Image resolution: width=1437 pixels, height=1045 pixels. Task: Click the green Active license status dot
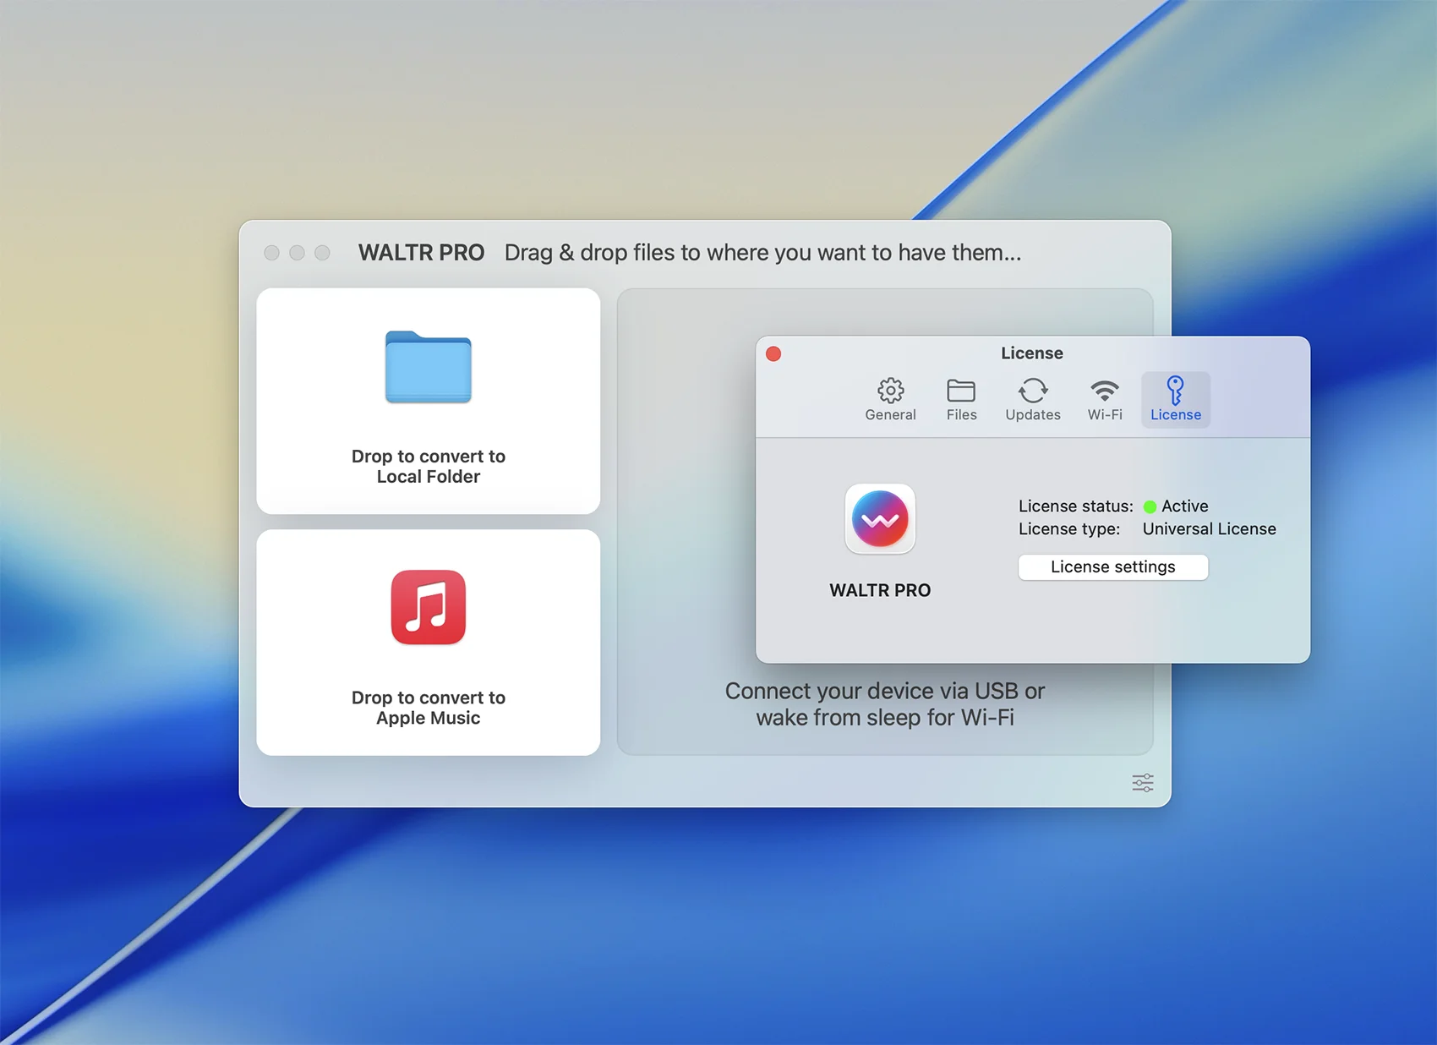(x=1150, y=506)
